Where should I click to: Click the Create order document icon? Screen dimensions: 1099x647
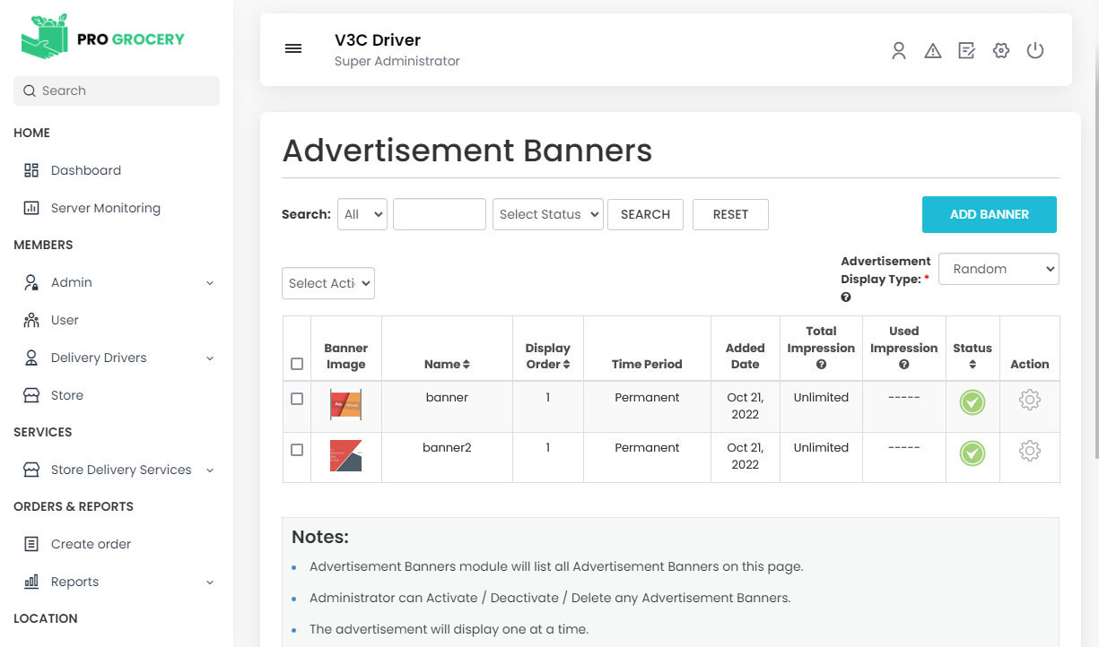click(31, 544)
